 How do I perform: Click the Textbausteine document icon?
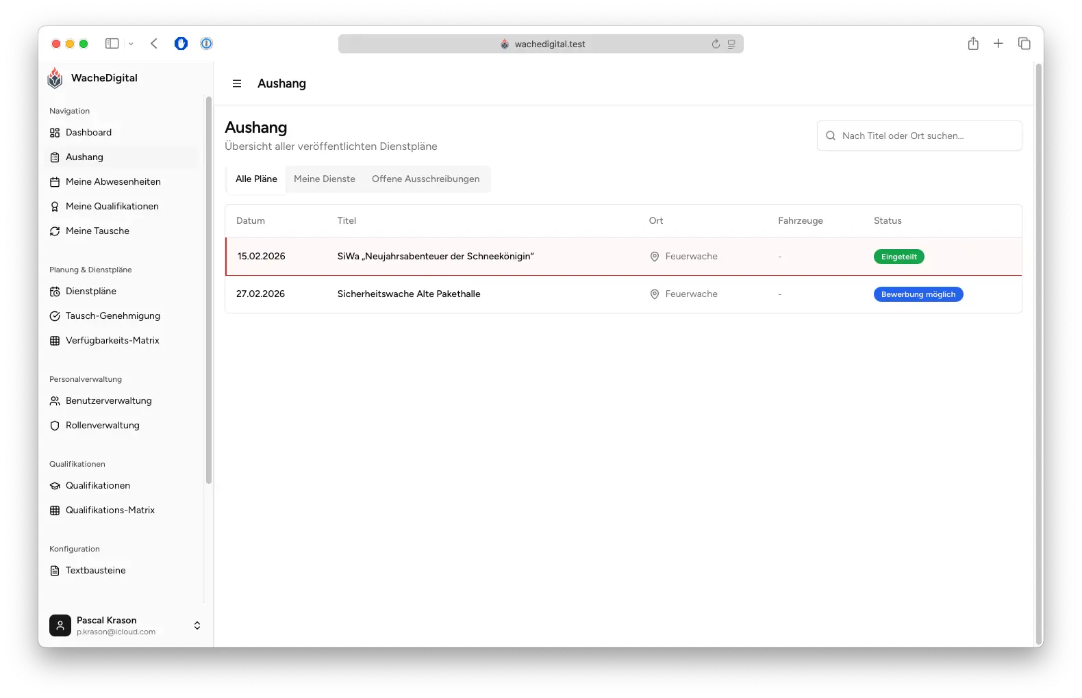[x=55, y=571]
